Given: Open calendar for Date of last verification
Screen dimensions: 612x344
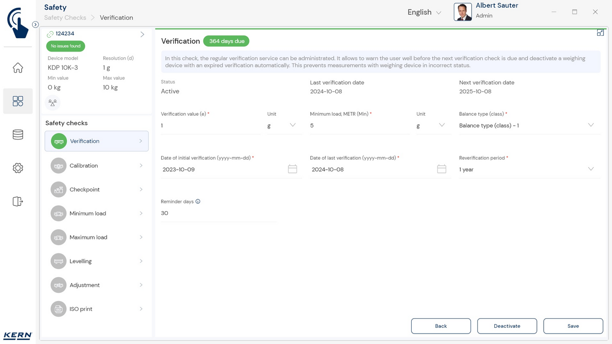Looking at the screenshot, I should [x=441, y=169].
